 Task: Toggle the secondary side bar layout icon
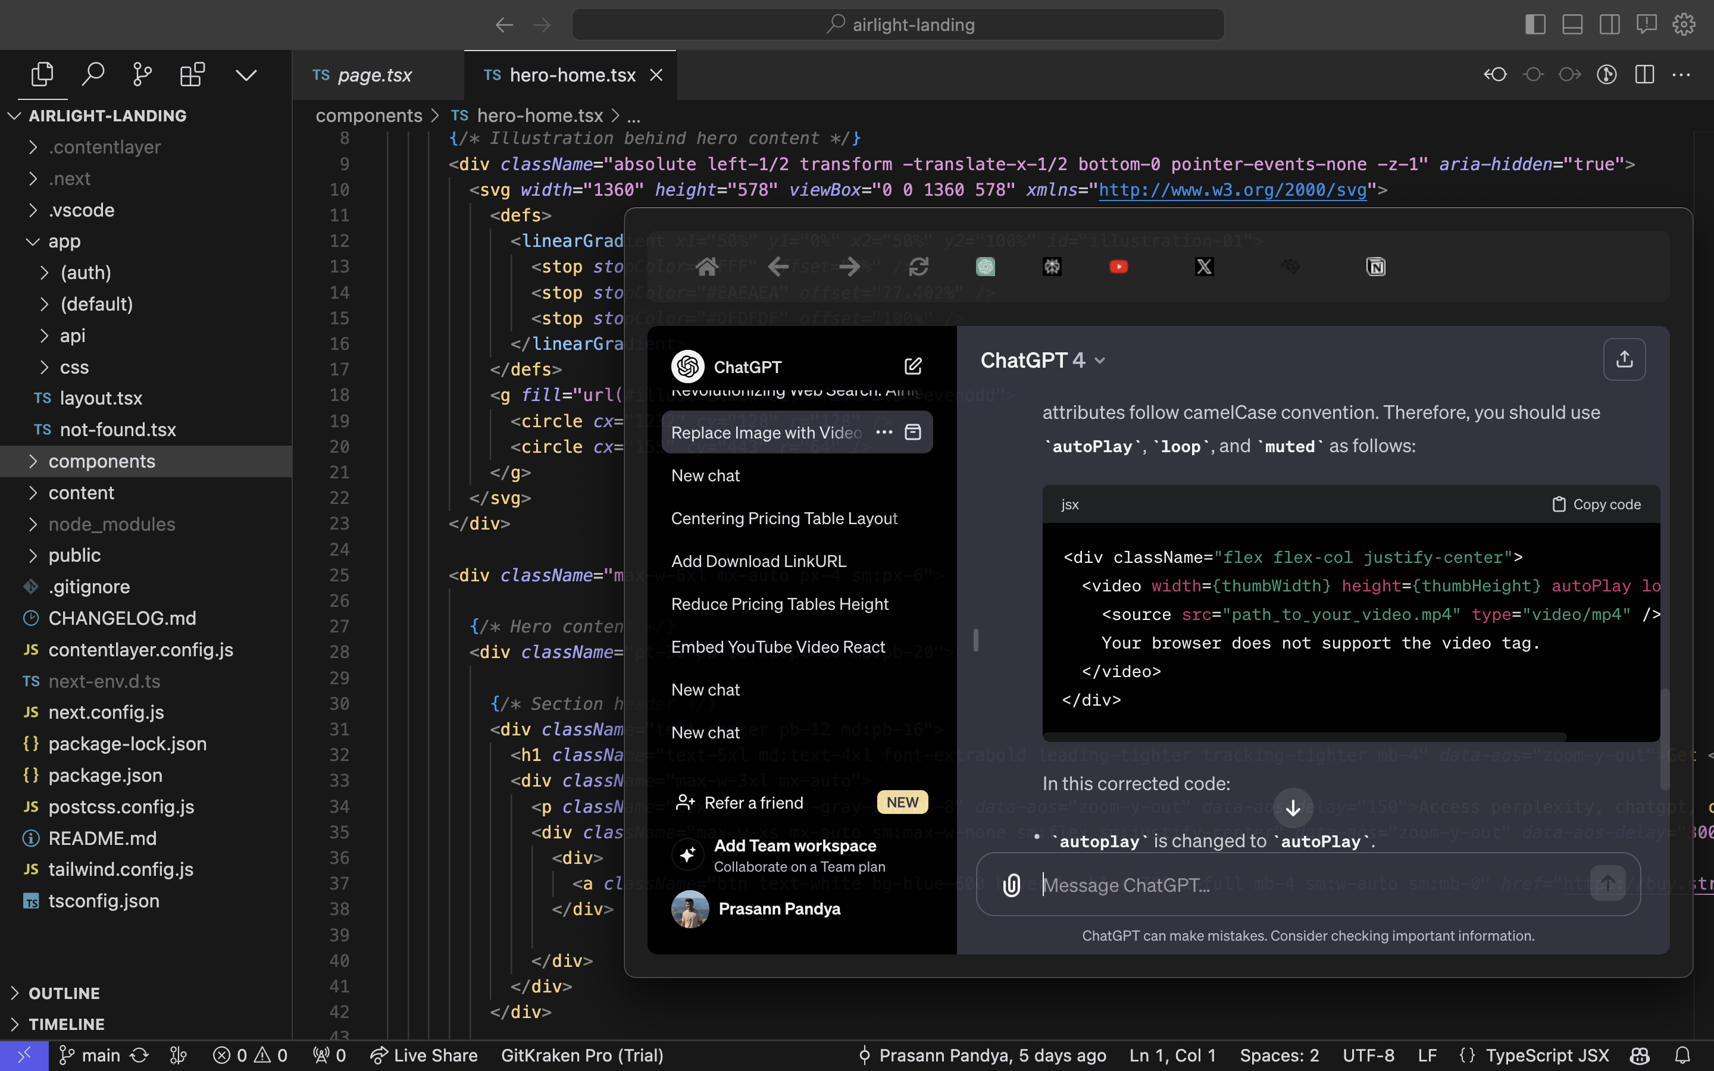(1609, 25)
